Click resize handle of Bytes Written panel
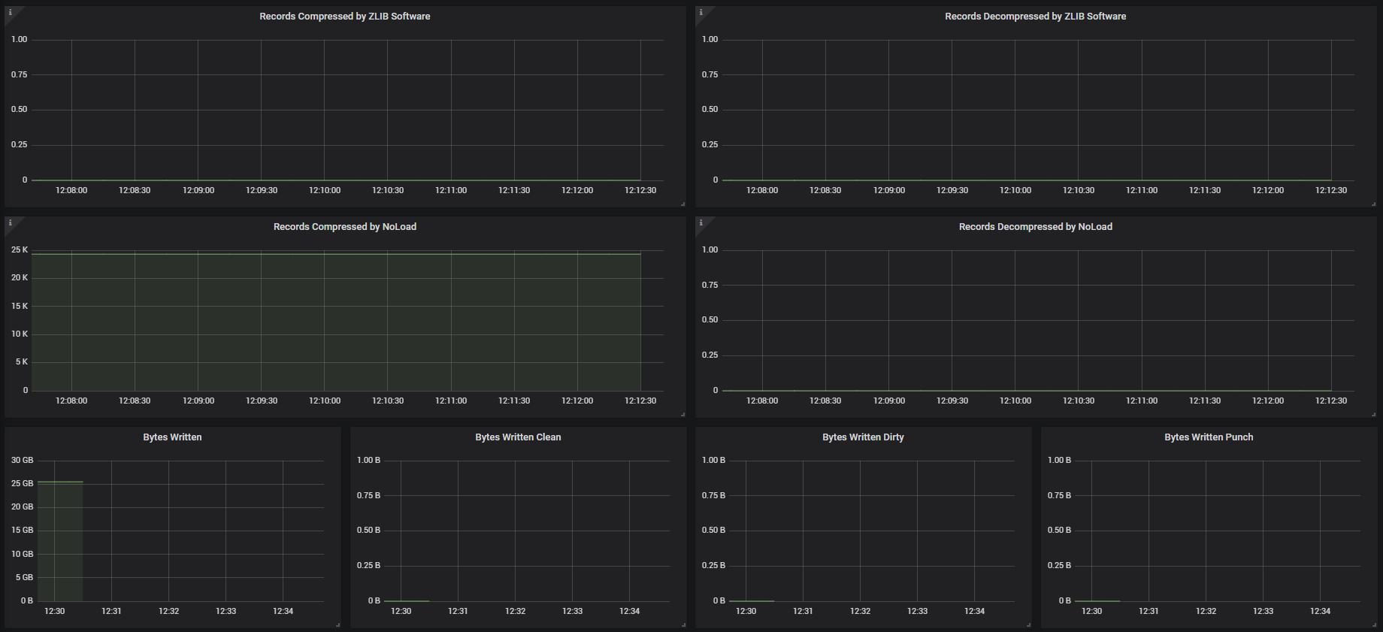1383x632 pixels. coord(337,624)
